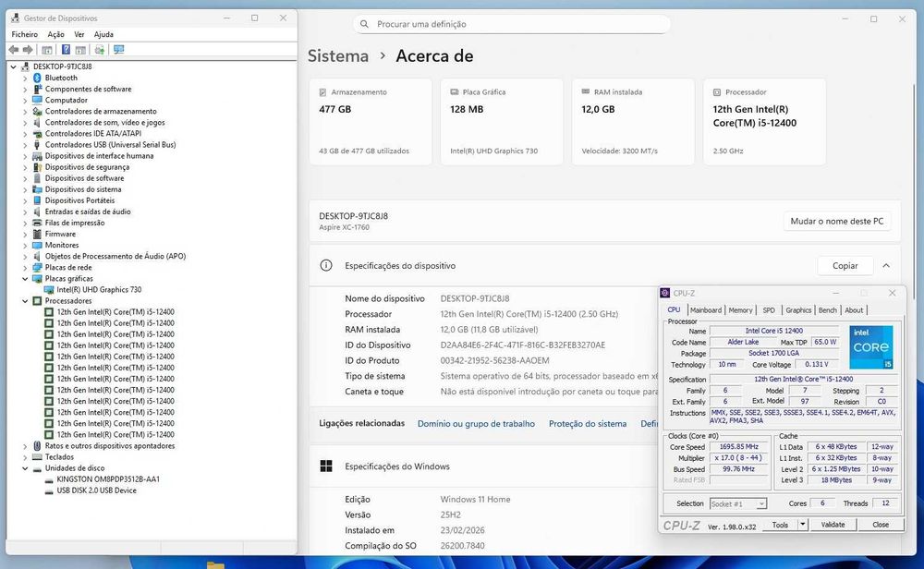Click the Placas de rede icon
Screen dimensions: 924x569
[37, 268]
